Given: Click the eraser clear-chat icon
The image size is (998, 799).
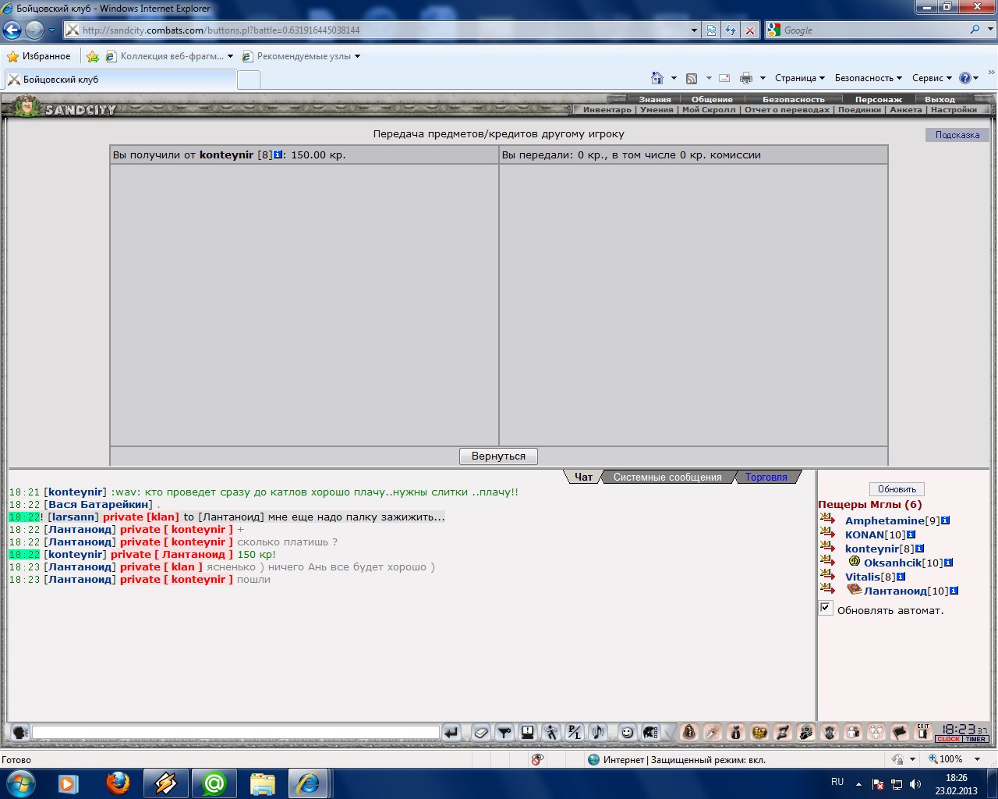Looking at the screenshot, I should (x=481, y=732).
